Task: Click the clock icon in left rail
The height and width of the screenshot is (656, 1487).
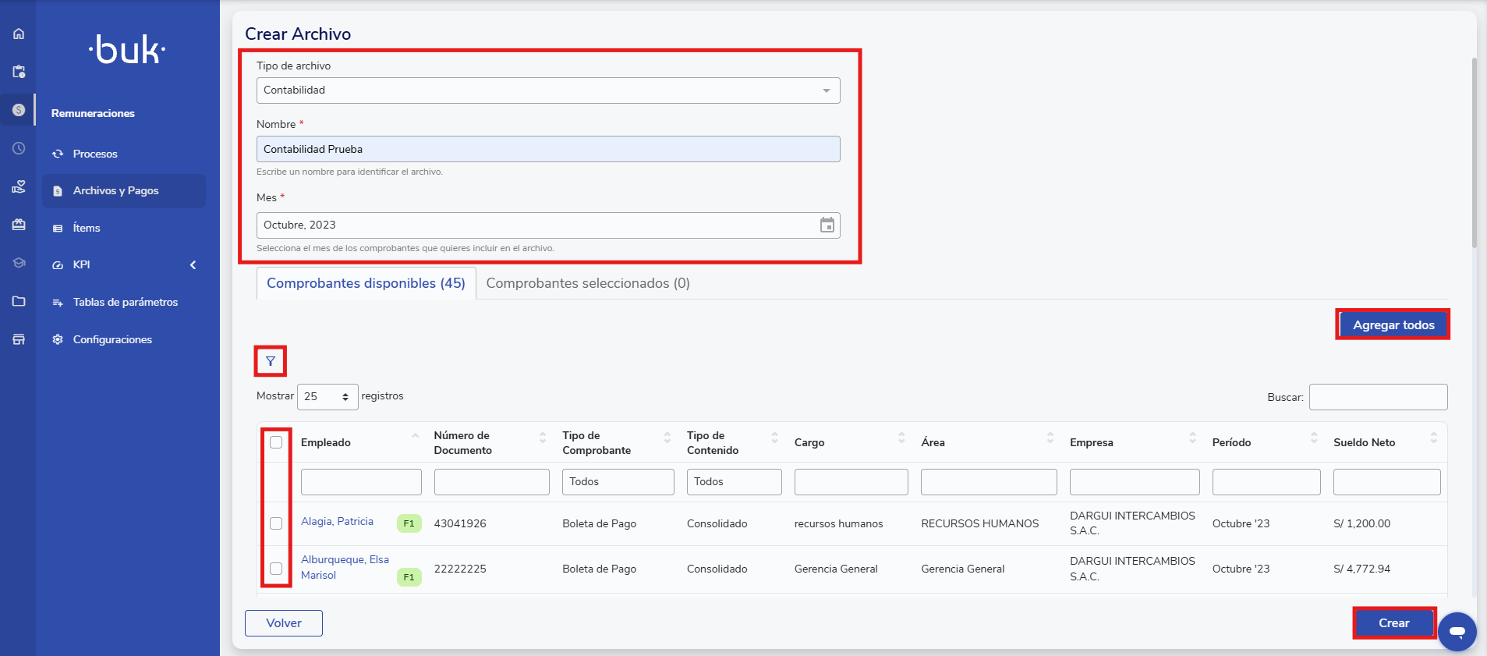Action: pos(19,148)
